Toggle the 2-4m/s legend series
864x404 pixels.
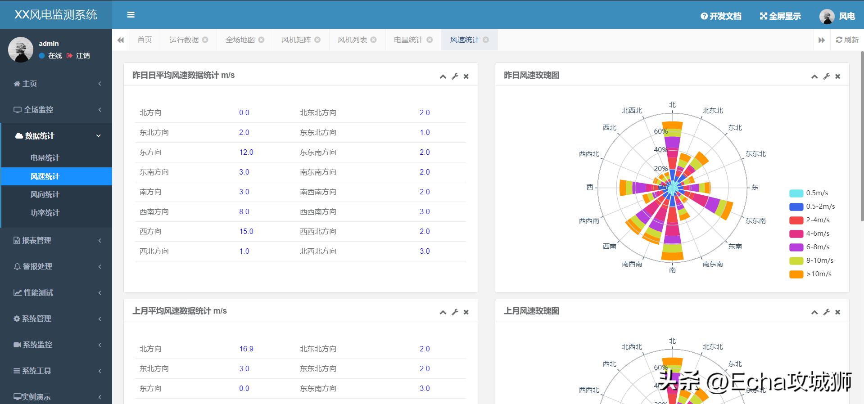click(810, 220)
